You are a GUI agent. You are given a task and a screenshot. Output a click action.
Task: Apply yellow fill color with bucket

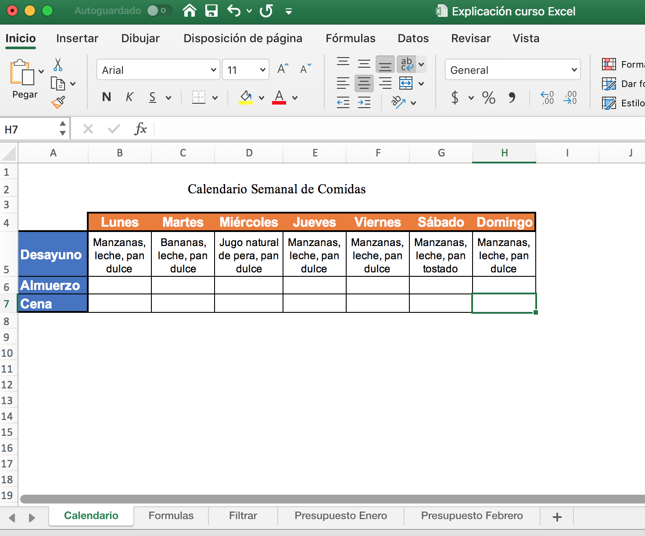pos(246,97)
